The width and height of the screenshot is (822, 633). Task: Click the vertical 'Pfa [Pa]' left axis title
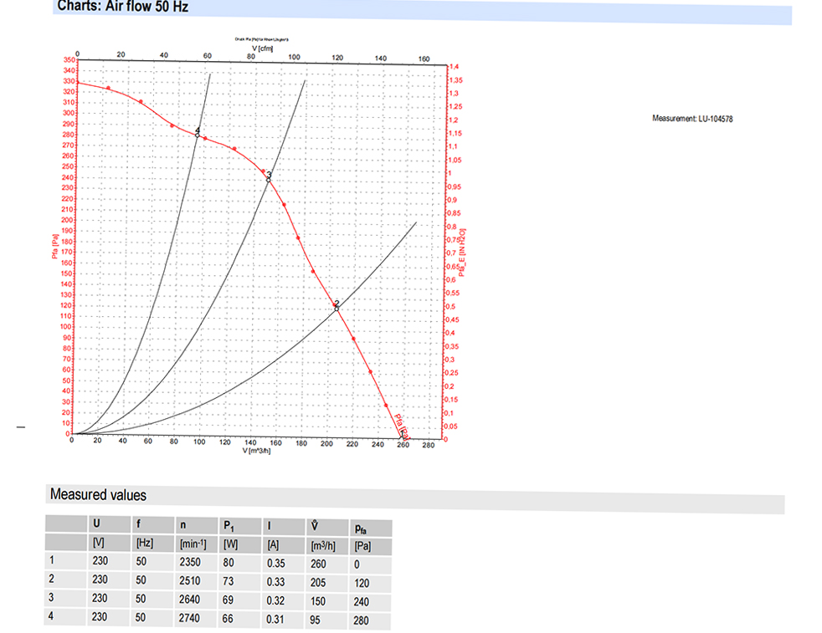coord(54,246)
